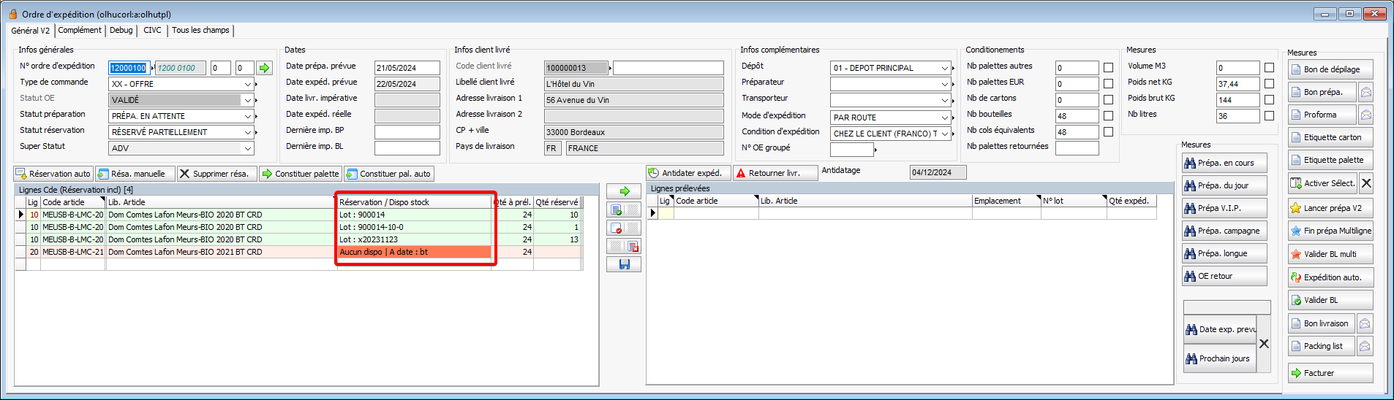1394x400 pixels.
Task: Email the Bon prépa. via envelope icon
Action: [1365, 92]
